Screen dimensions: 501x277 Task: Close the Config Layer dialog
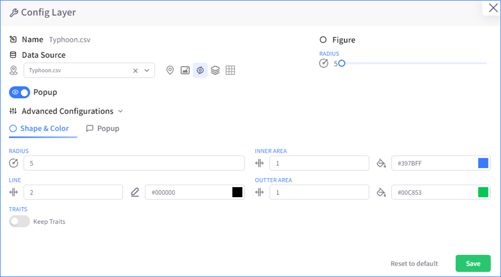click(493, 8)
